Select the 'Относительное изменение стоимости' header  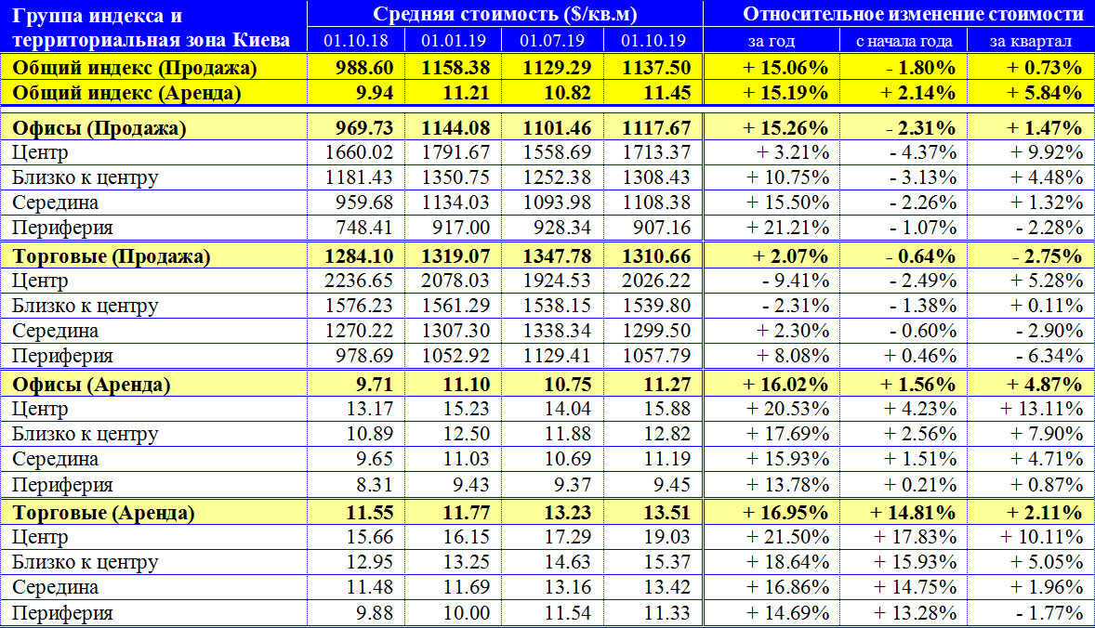913,14
